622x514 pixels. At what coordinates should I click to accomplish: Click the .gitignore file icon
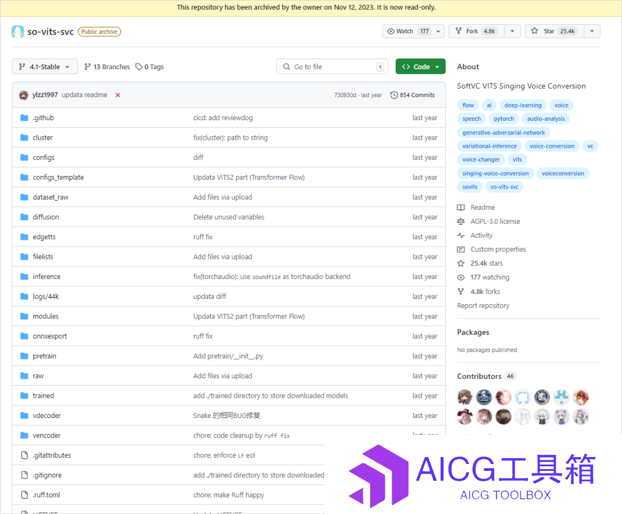pyautogui.click(x=24, y=475)
